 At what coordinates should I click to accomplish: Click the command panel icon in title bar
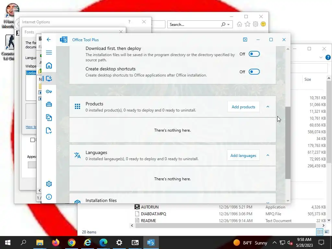click(245, 40)
